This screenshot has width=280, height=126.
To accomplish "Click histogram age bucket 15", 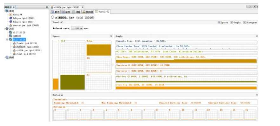I will click(x=250, y=114).
